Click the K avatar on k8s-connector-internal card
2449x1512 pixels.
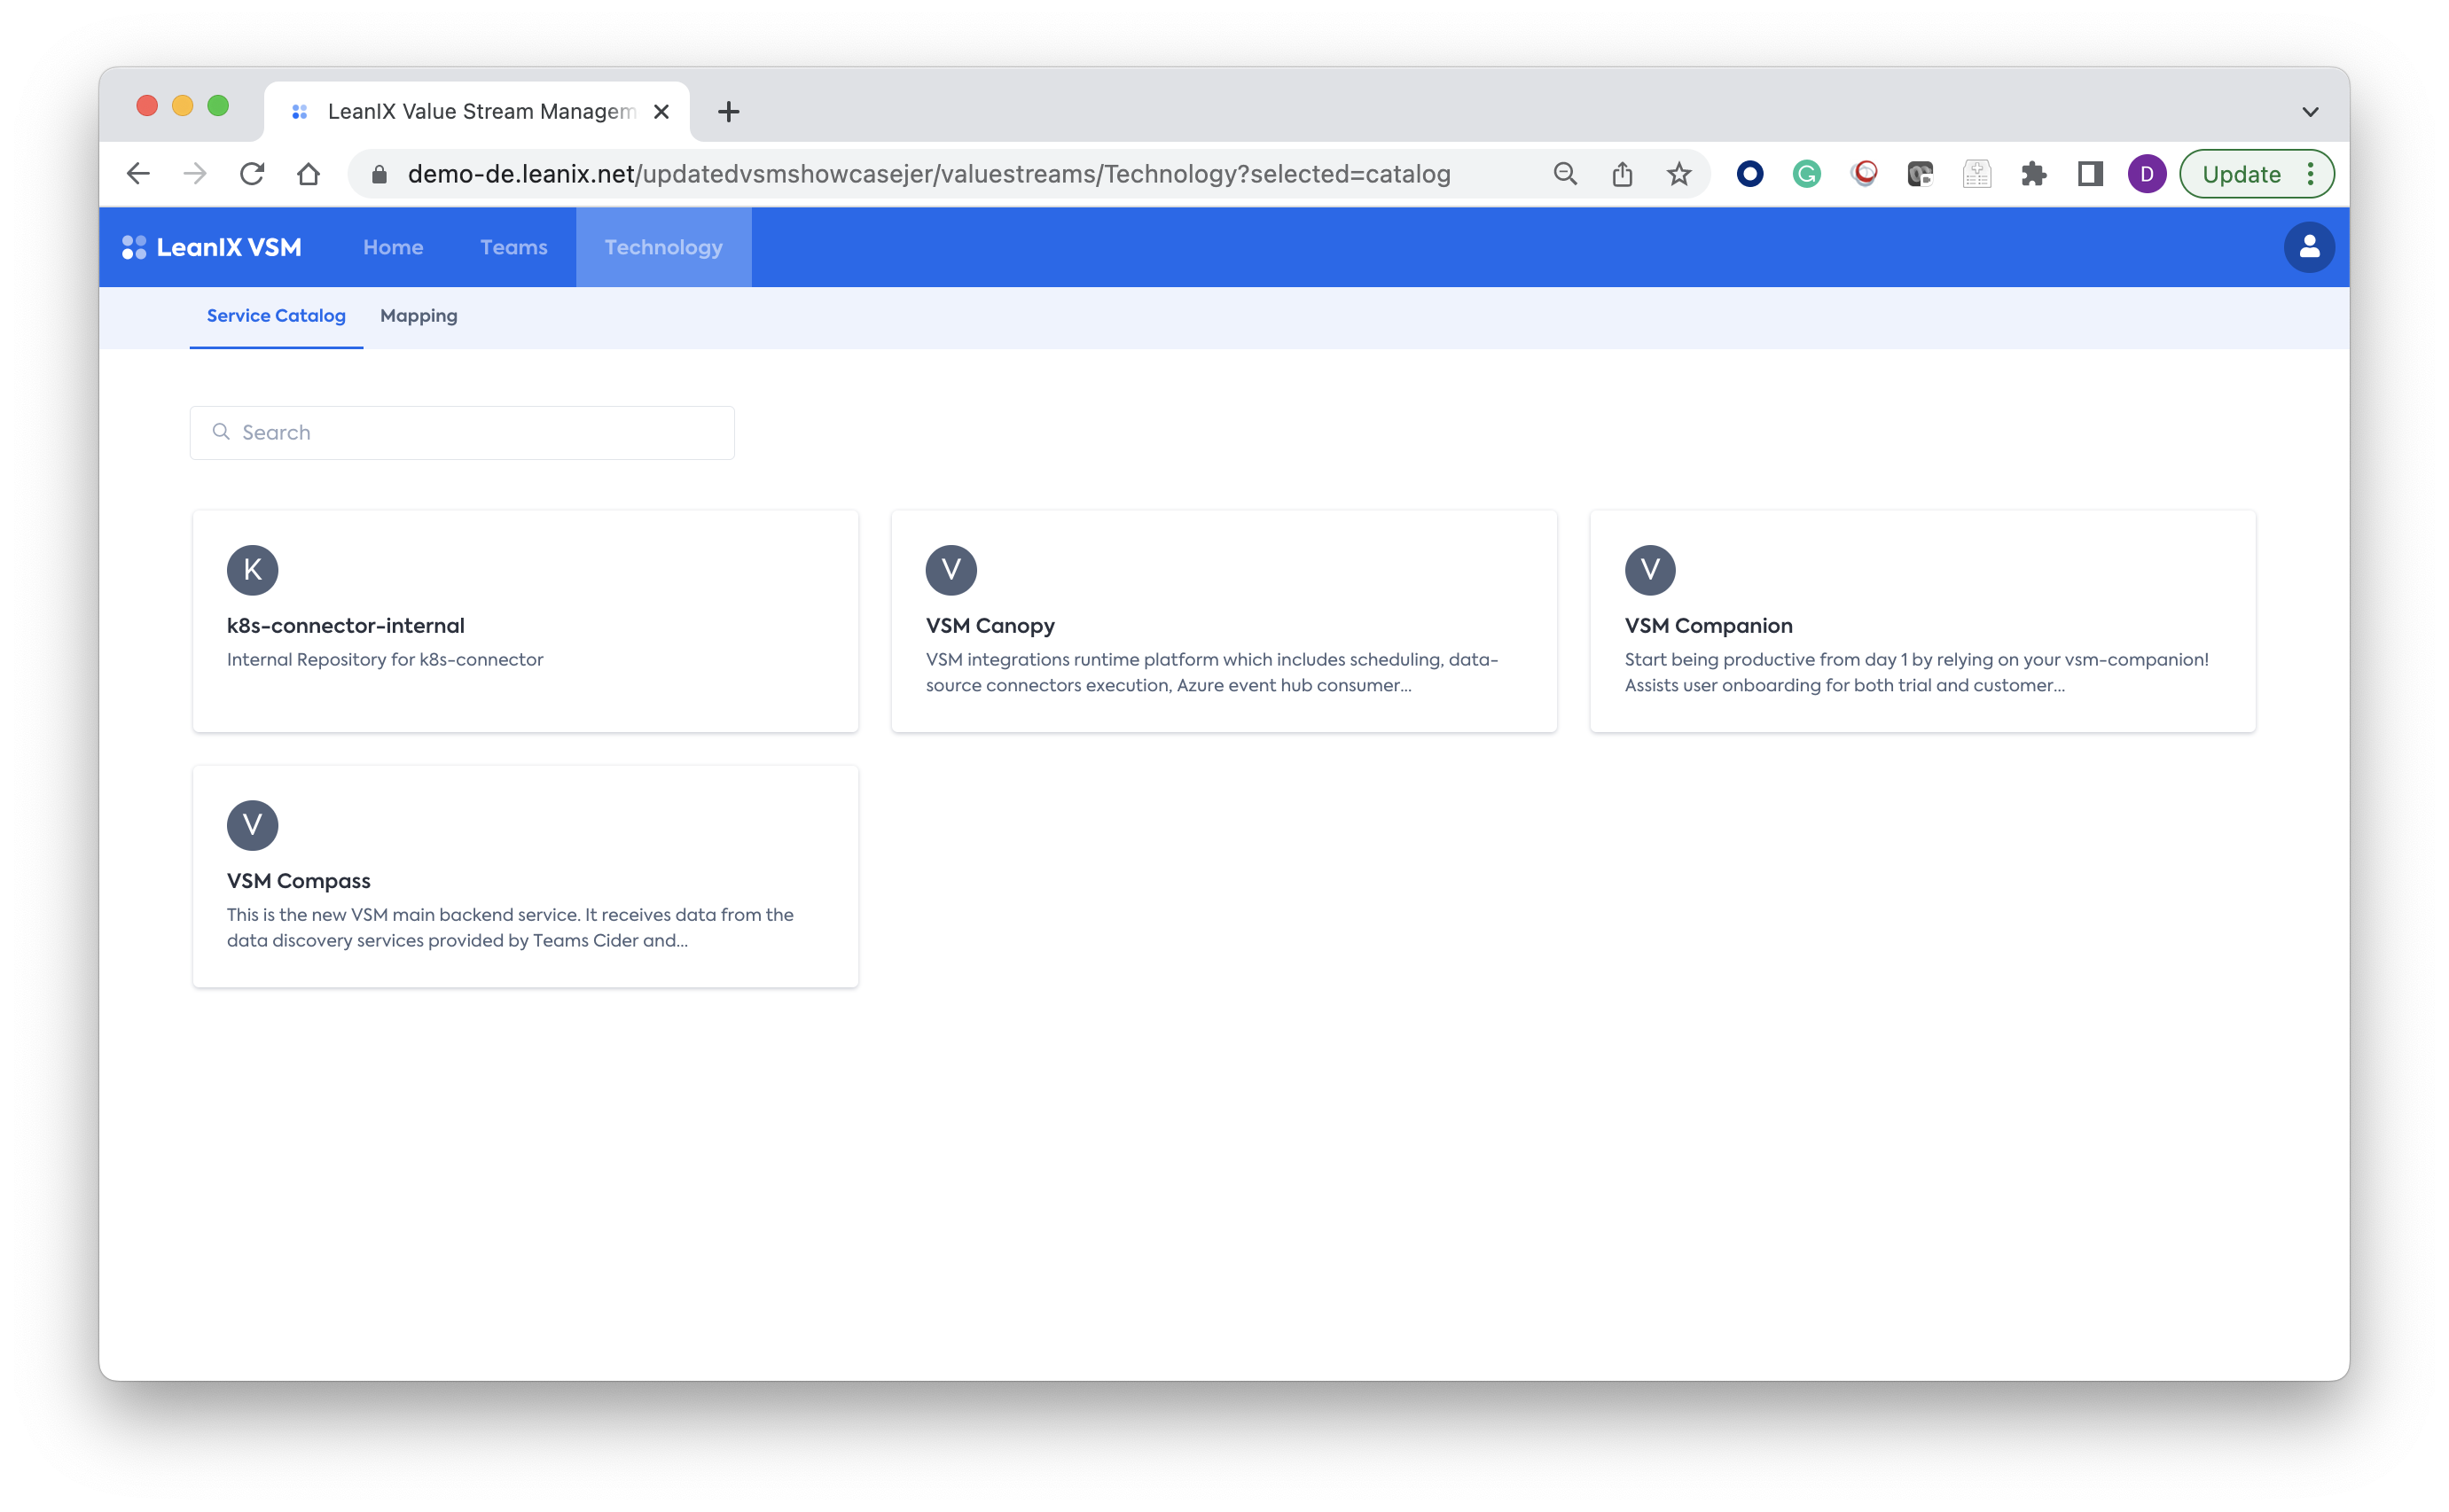click(252, 570)
